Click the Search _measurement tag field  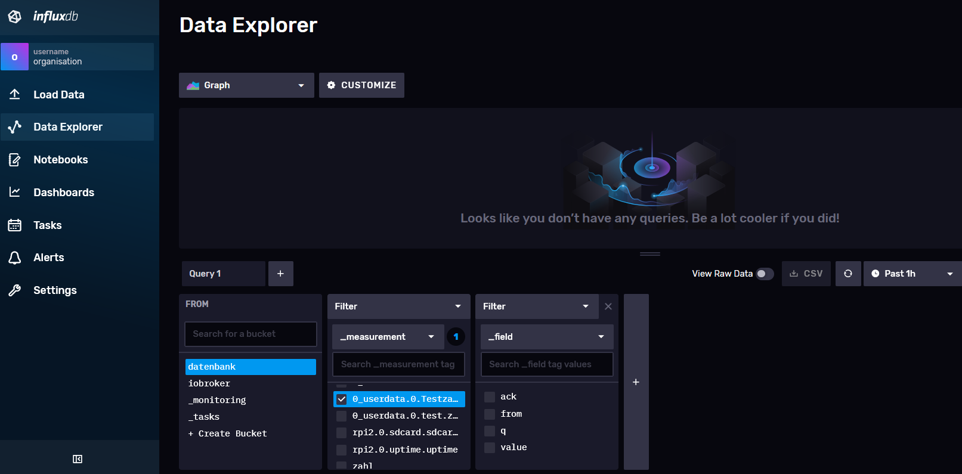coord(398,364)
